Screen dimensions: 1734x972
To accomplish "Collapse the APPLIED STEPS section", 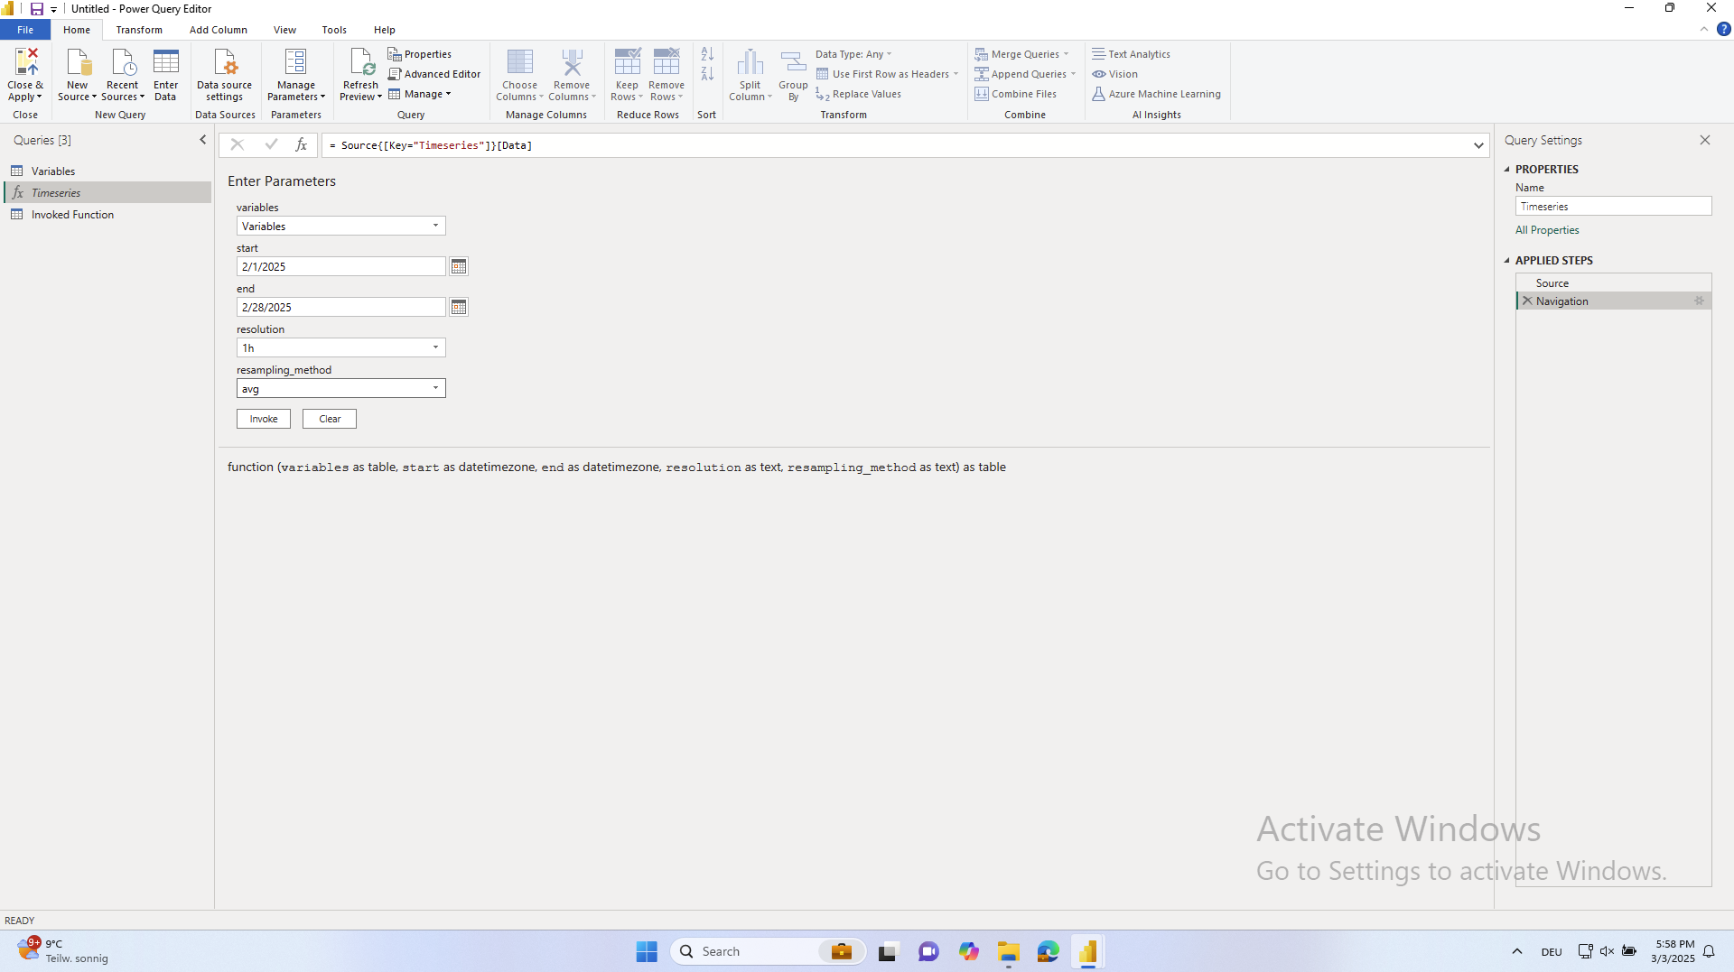I will coord(1507,260).
